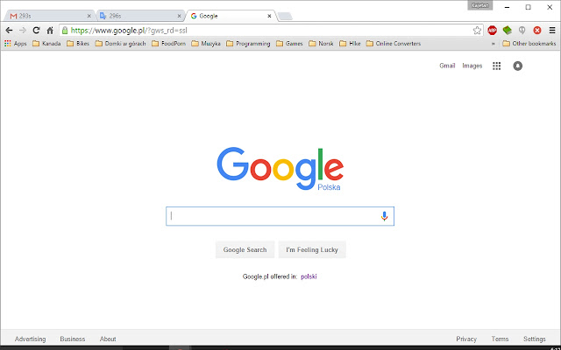561x350 pixels.
Task: Click the Chrome profile name button
Action: click(x=480, y=5)
